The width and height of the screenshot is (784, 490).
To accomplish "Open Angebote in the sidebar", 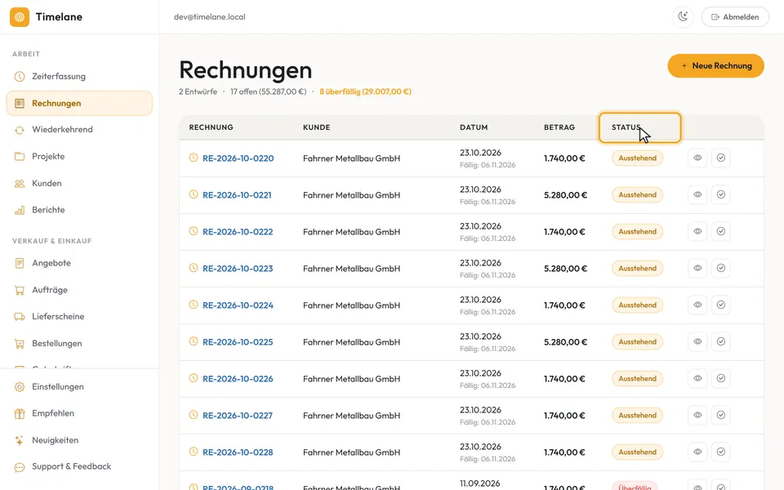I will 79,263.
